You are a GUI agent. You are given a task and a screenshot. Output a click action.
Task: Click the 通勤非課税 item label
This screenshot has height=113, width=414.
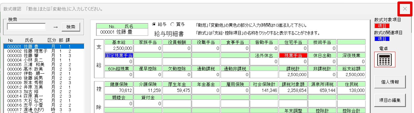coord(235,69)
